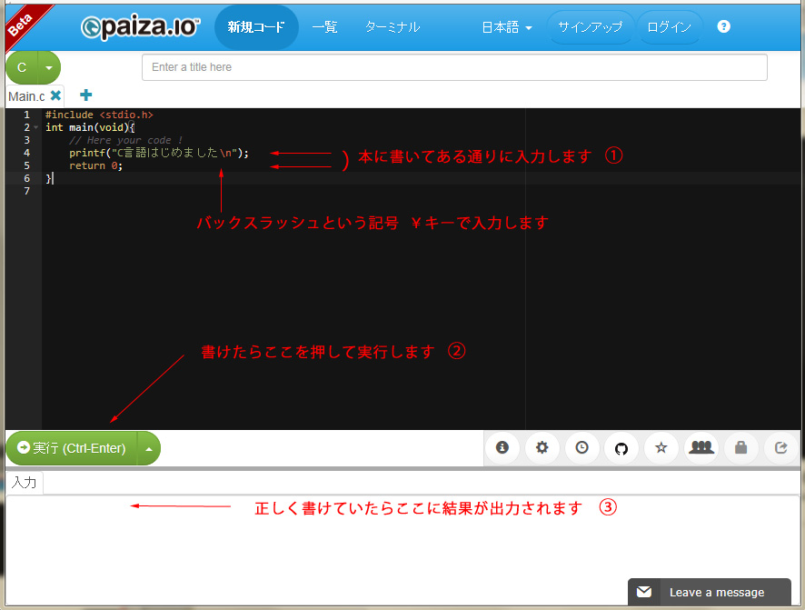Click the #include <stdio.h> line
Viewport: 805px width, 610px height.
[x=99, y=115]
